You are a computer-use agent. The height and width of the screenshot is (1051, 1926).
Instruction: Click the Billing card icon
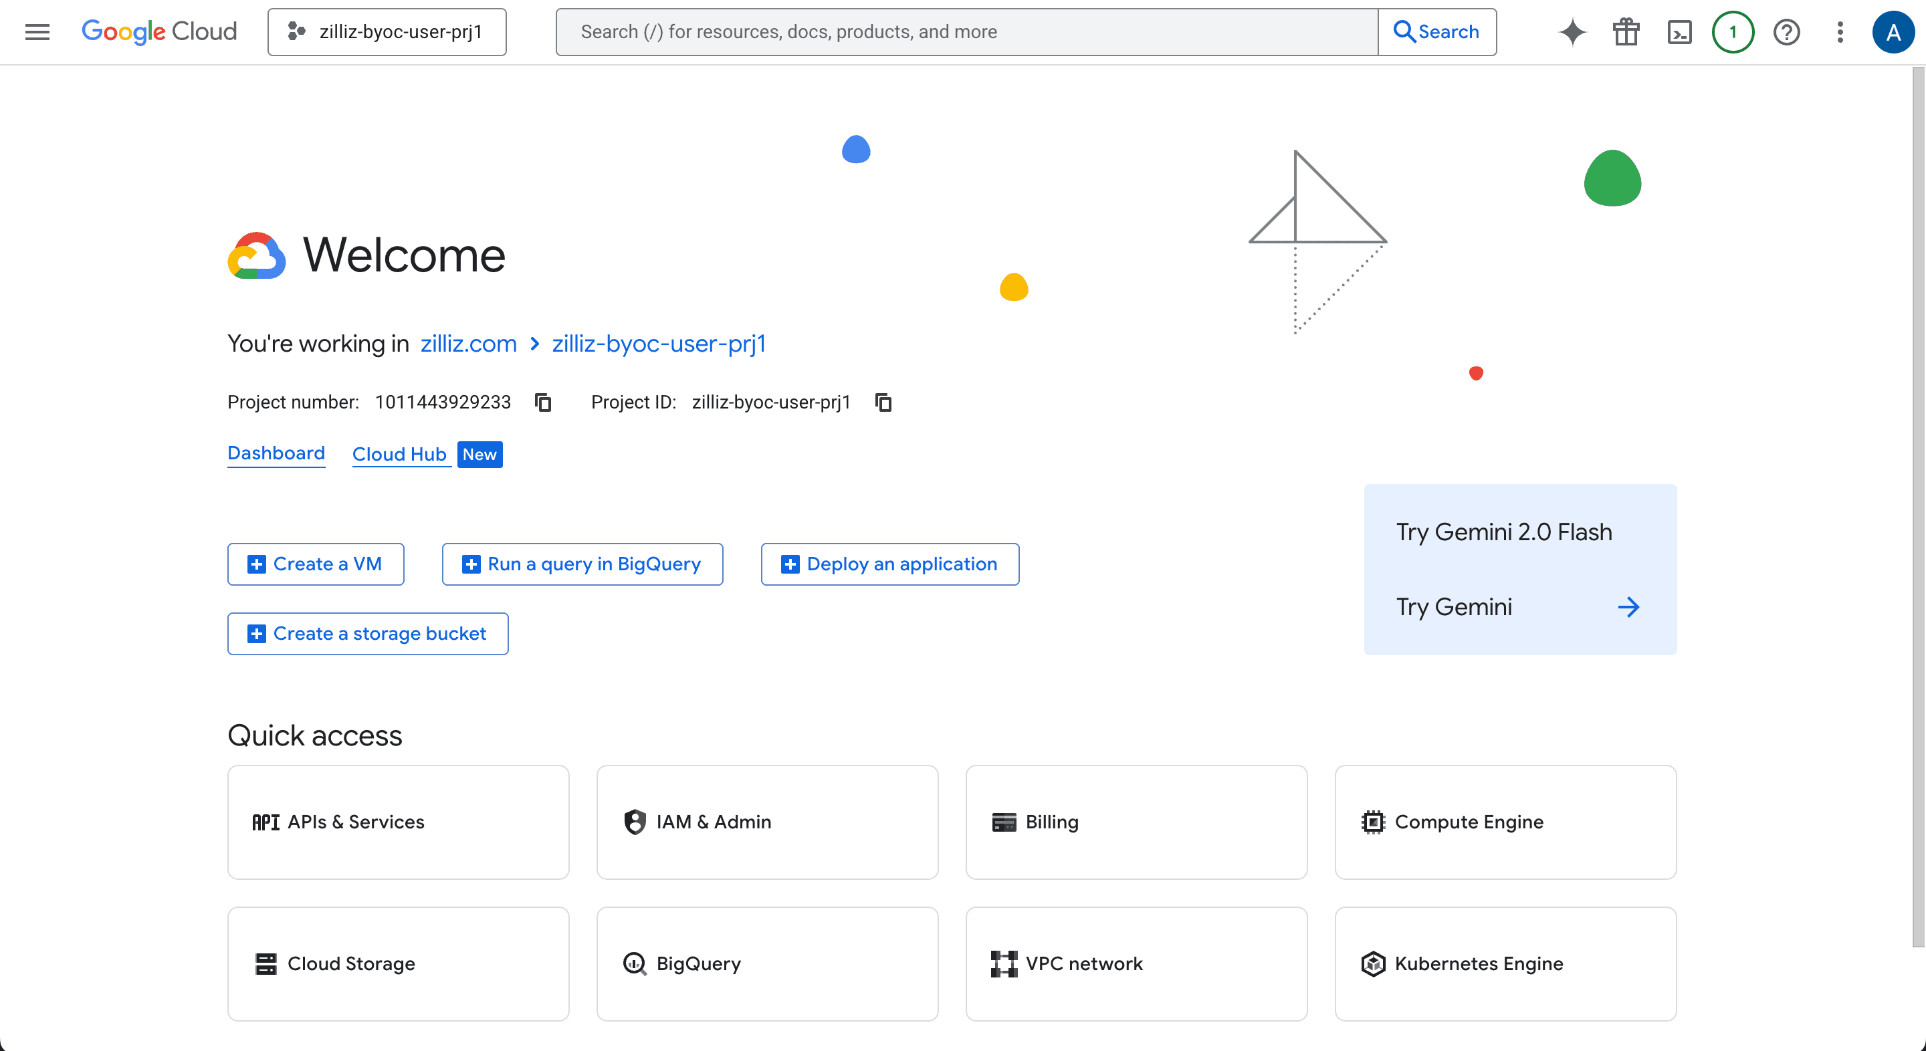[x=1003, y=822]
